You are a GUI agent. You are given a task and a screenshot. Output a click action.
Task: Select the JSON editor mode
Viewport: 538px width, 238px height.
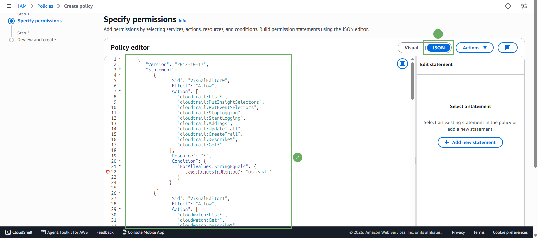(438, 48)
